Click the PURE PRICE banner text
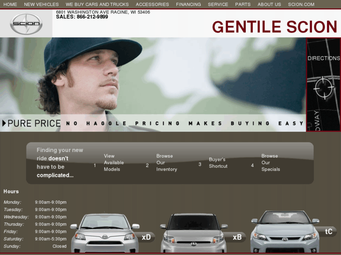Image resolution: width=341 pixels, height=255 pixels. [34, 123]
